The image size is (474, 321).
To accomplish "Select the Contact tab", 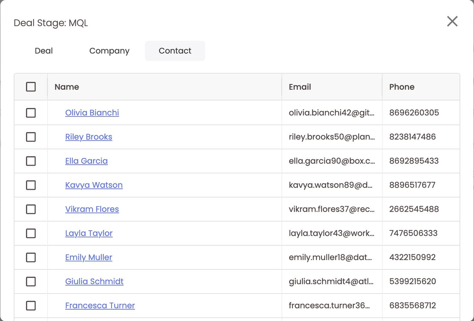I will coord(175,51).
